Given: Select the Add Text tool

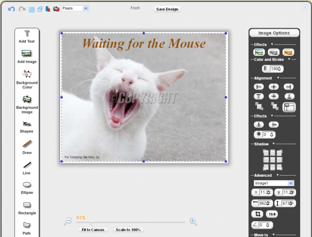Looking at the screenshot, I should point(27,33).
